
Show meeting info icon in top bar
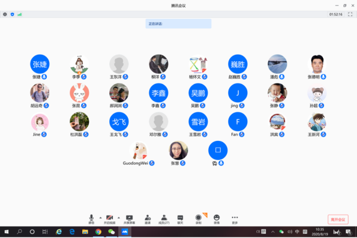(x=5, y=14)
